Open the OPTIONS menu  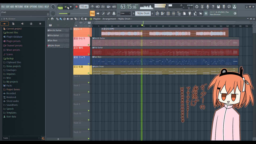[x=33, y=7]
